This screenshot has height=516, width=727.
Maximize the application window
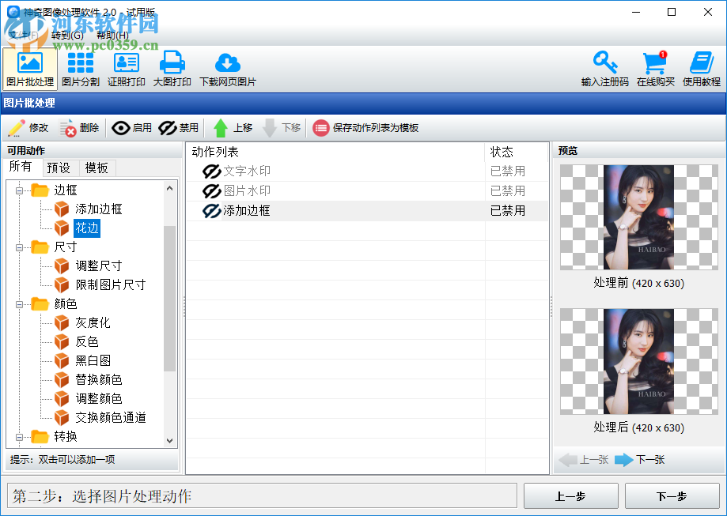(672, 12)
